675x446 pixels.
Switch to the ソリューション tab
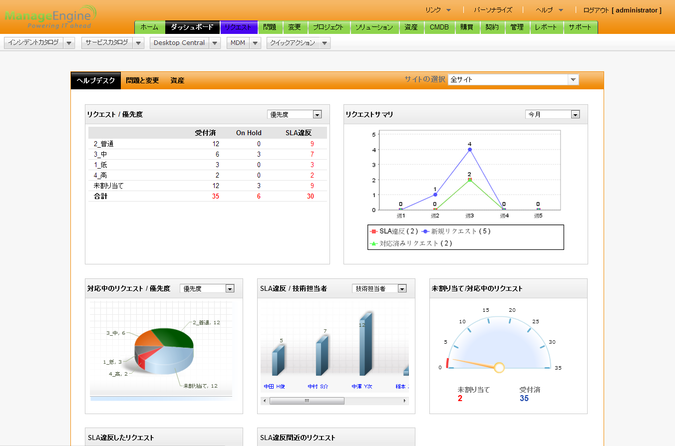[374, 27]
